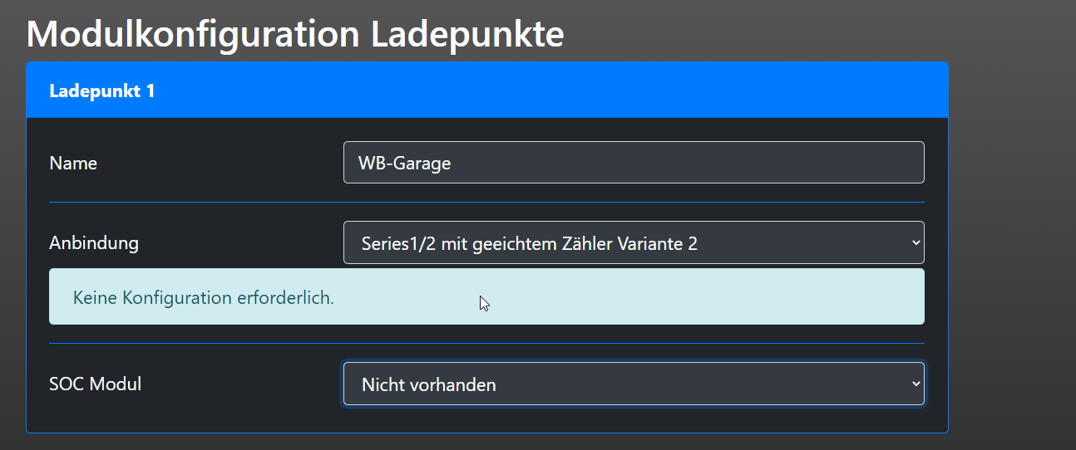
Task: Select the Nicht vorhanden value text
Action: tap(429, 385)
